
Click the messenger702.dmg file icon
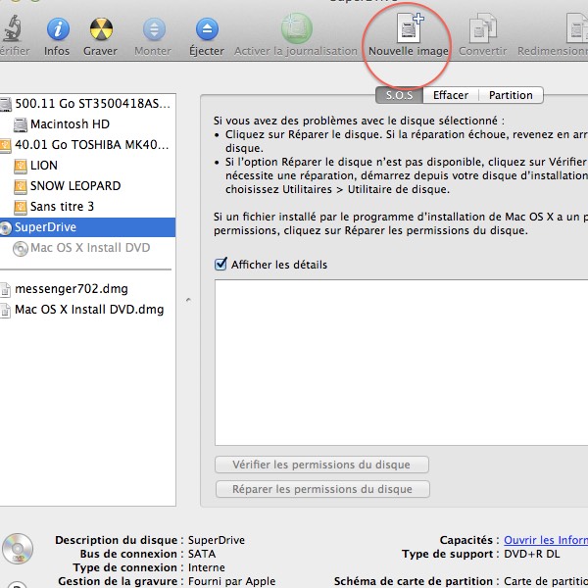[5, 290]
